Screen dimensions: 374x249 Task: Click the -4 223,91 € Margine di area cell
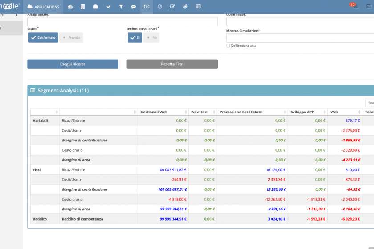tap(350, 160)
